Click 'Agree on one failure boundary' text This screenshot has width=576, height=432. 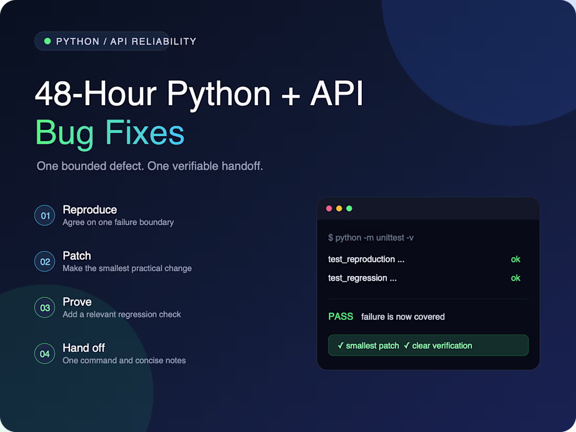[x=118, y=222]
